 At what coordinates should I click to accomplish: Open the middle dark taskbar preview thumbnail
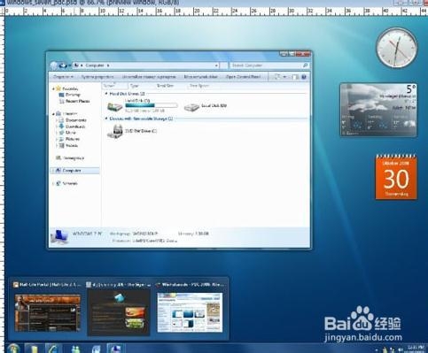pos(119,312)
